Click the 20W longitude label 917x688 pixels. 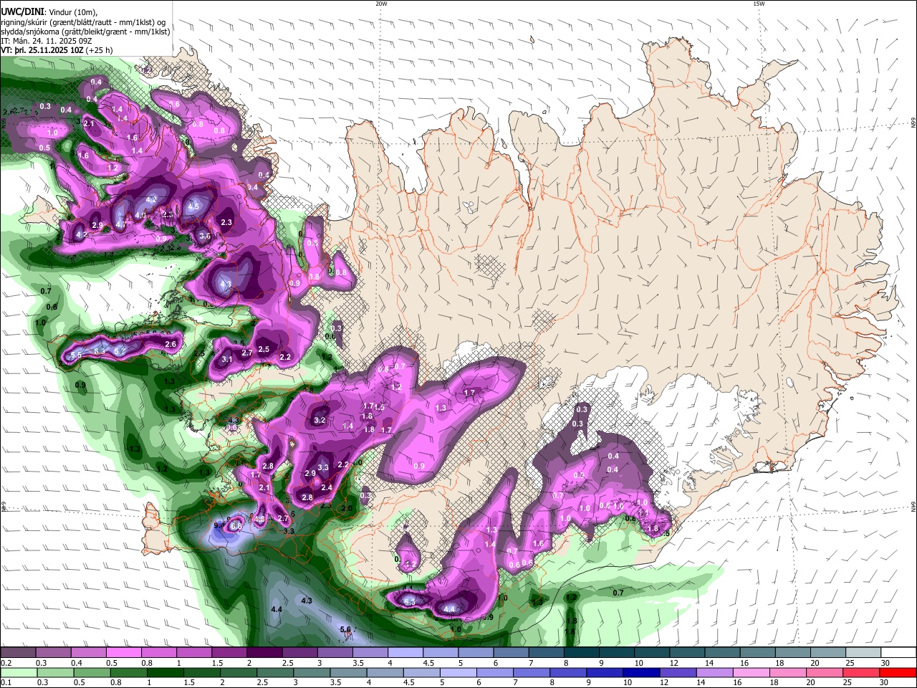381,4
